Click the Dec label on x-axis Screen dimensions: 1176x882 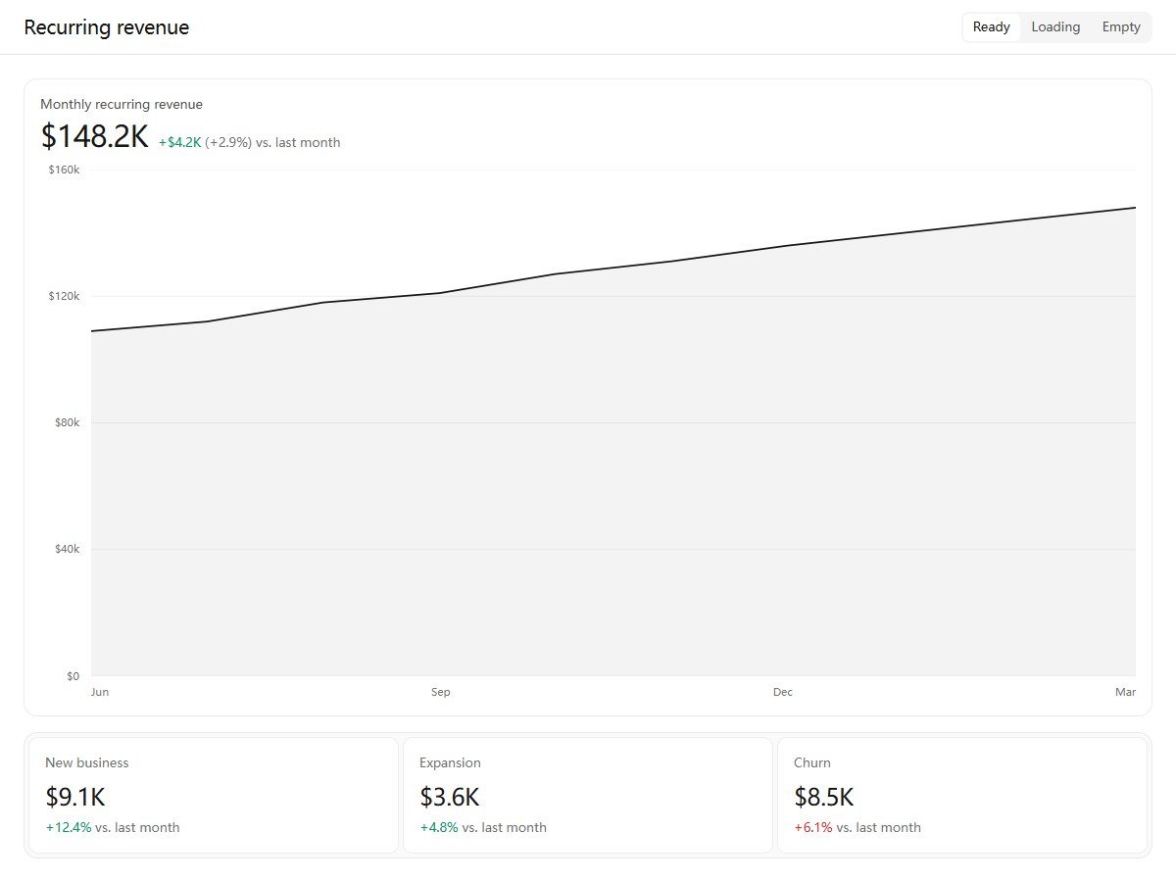[783, 692]
